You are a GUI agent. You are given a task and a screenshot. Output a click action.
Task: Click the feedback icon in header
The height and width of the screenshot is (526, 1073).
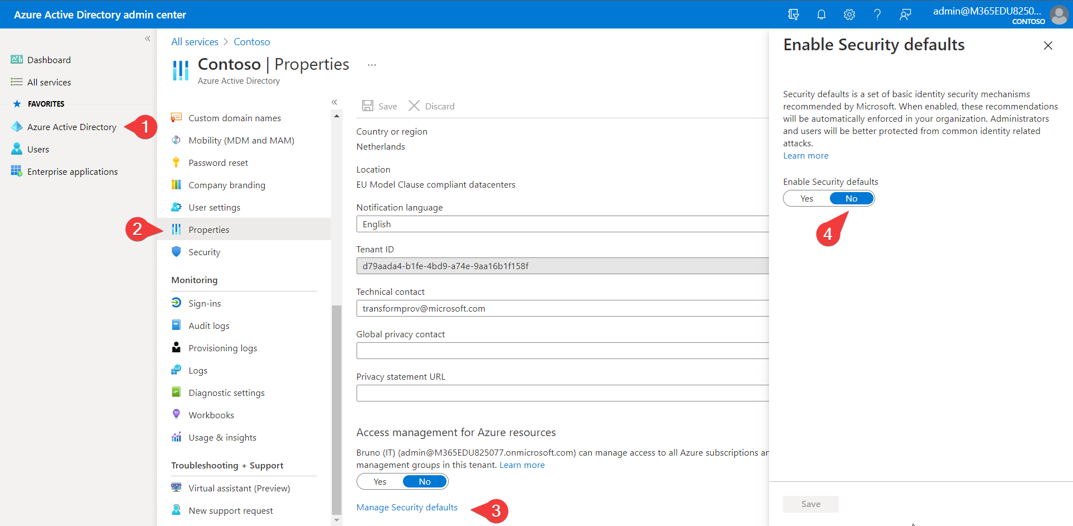coord(905,15)
